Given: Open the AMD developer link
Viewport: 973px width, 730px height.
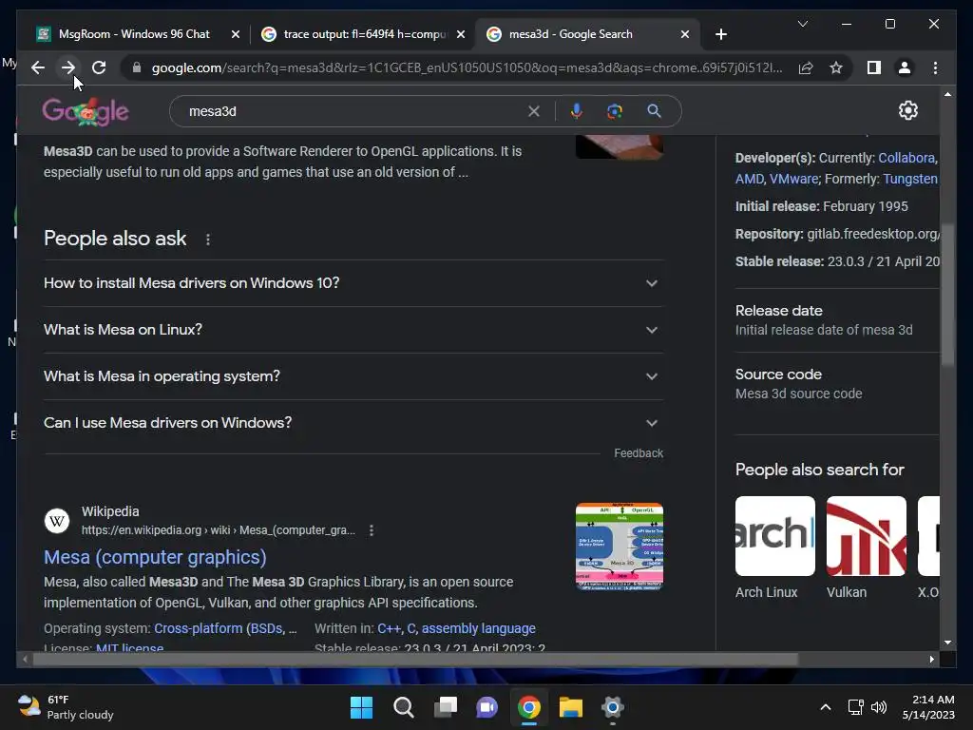Looking at the screenshot, I should pyautogui.click(x=749, y=179).
